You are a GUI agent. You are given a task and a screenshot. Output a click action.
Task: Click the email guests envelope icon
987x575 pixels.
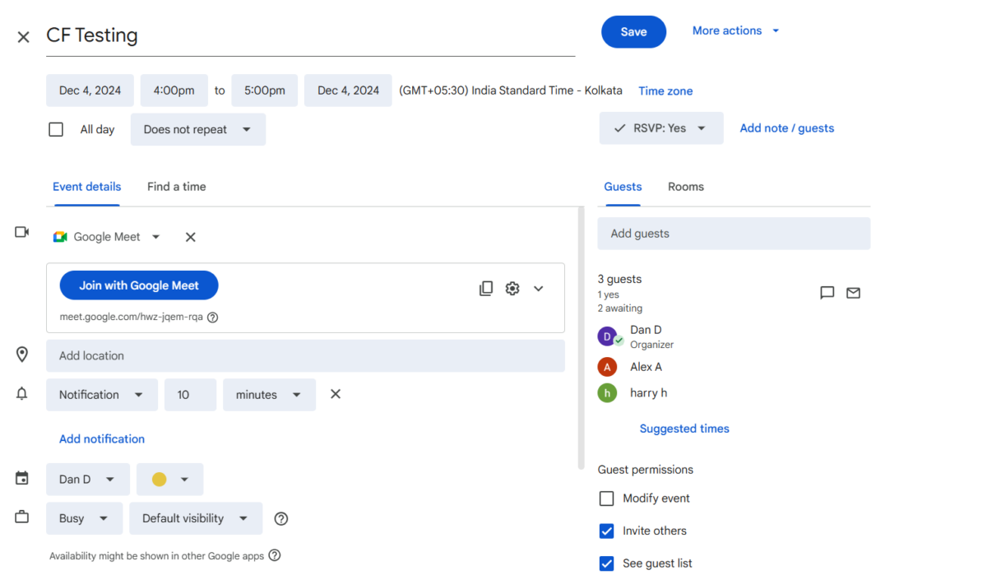853,293
